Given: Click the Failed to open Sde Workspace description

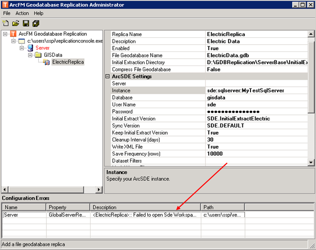Looking at the screenshot, I should 145,215.
